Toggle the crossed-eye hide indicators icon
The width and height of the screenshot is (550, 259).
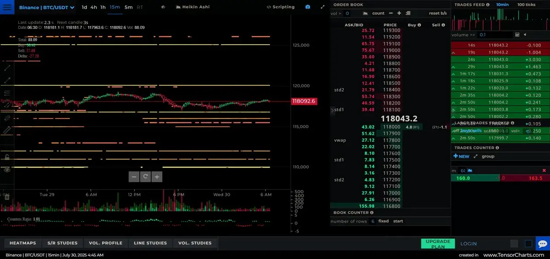(164, 7)
